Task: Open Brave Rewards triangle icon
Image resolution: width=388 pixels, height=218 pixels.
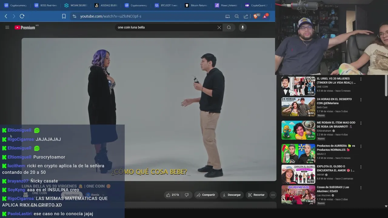Action: click(x=265, y=16)
